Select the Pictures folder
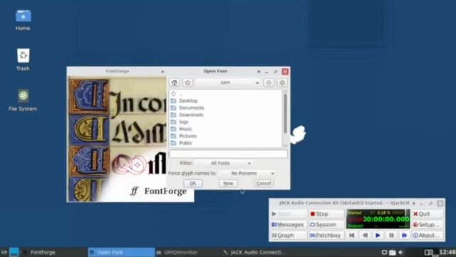The height and width of the screenshot is (257, 456). pos(225,136)
